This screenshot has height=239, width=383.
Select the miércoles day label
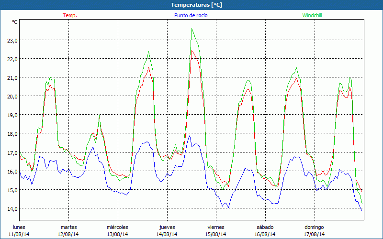point(117,227)
